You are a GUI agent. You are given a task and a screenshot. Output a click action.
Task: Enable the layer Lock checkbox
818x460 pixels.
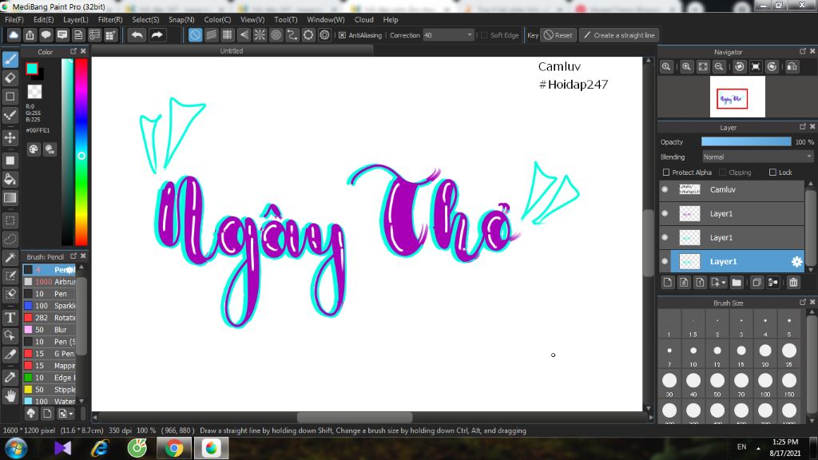(772, 172)
